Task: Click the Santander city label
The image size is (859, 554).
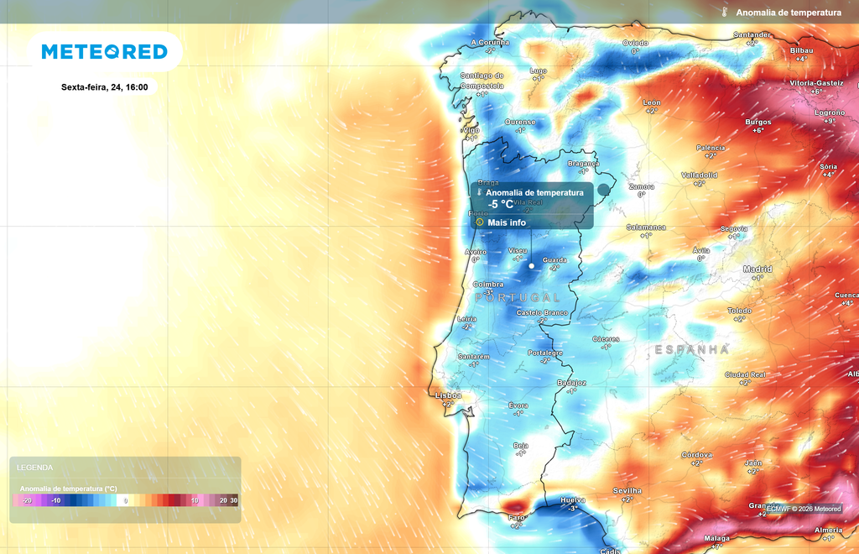Action: tap(752, 35)
